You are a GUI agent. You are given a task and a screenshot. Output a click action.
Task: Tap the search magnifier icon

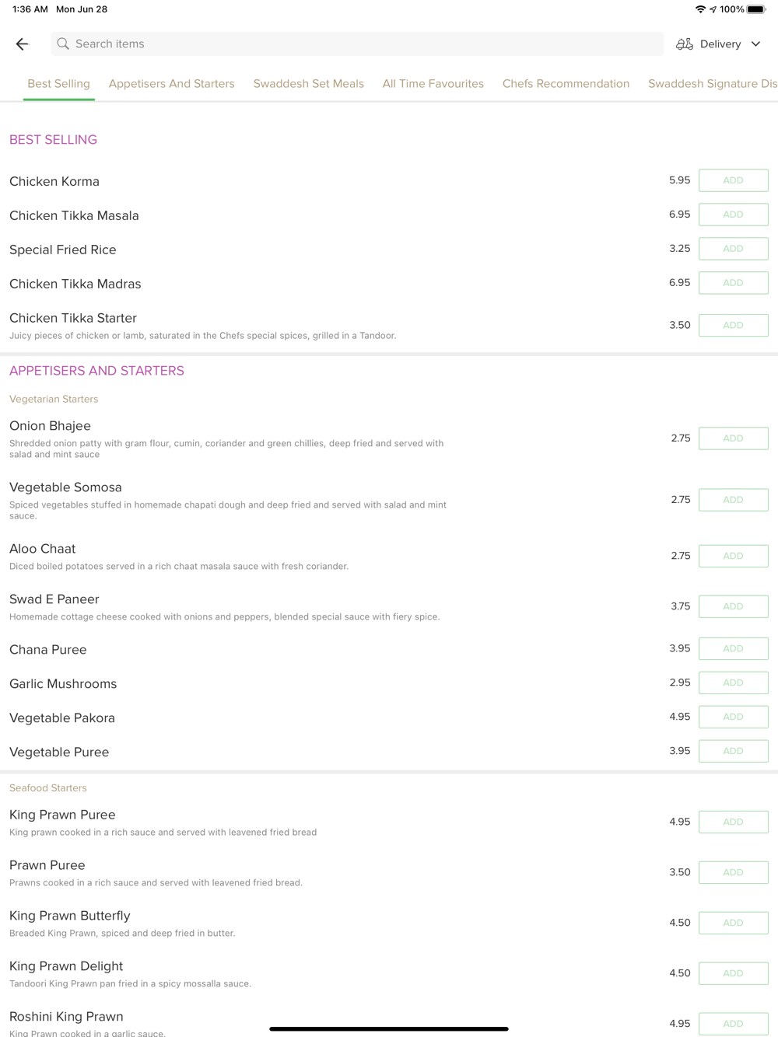tap(63, 44)
